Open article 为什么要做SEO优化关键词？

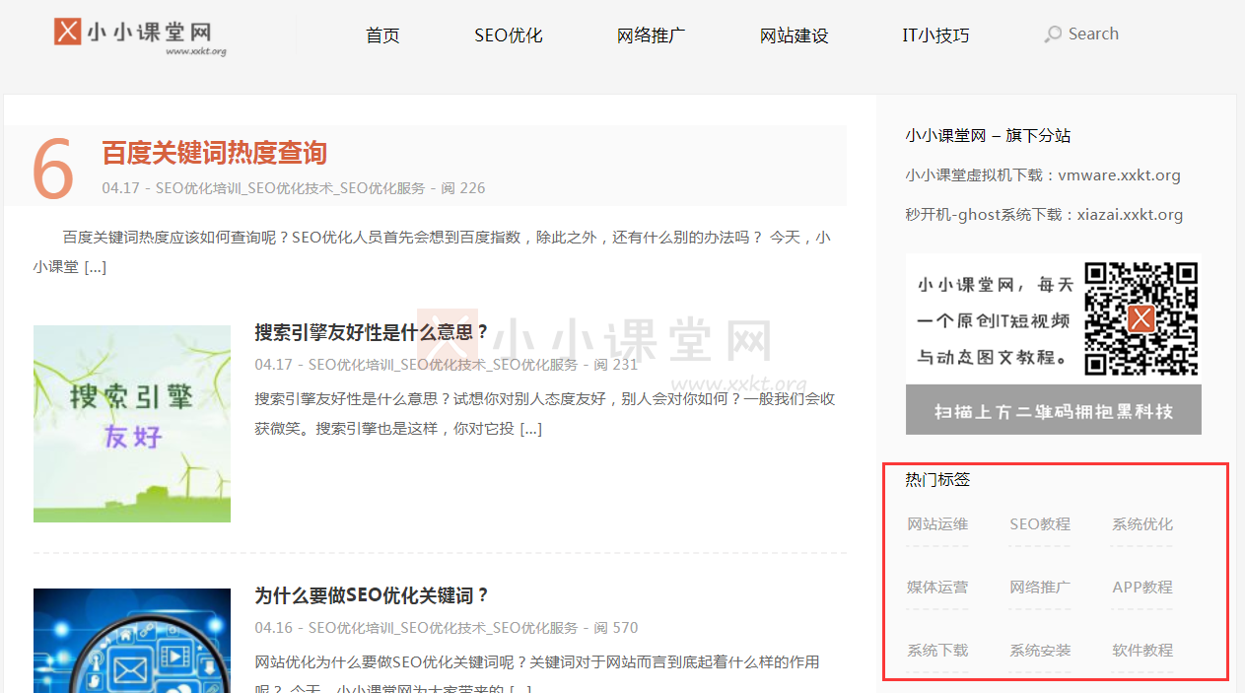tap(372, 595)
